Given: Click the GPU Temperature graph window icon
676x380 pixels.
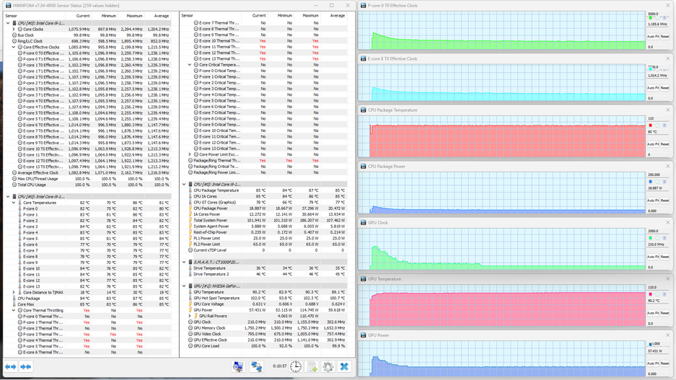Looking at the screenshot, I should click(x=364, y=279).
